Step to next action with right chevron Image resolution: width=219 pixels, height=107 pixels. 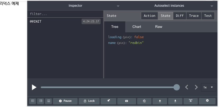pyautogui.click(x=196, y=87)
